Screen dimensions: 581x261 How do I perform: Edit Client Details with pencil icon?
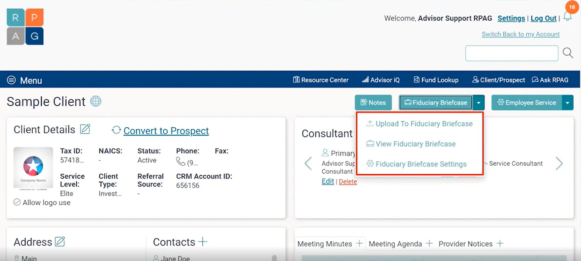coord(85,129)
